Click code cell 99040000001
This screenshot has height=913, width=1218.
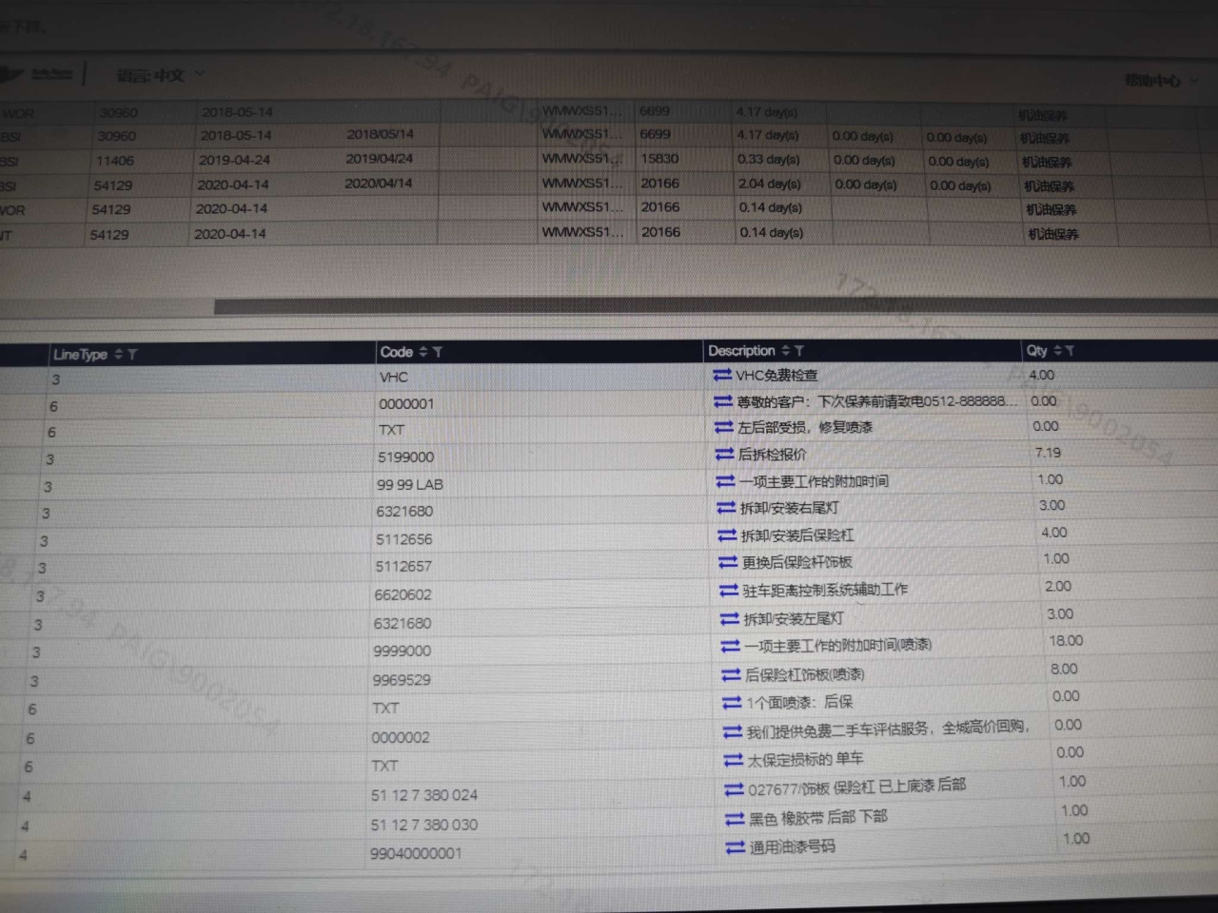coord(416,854)
